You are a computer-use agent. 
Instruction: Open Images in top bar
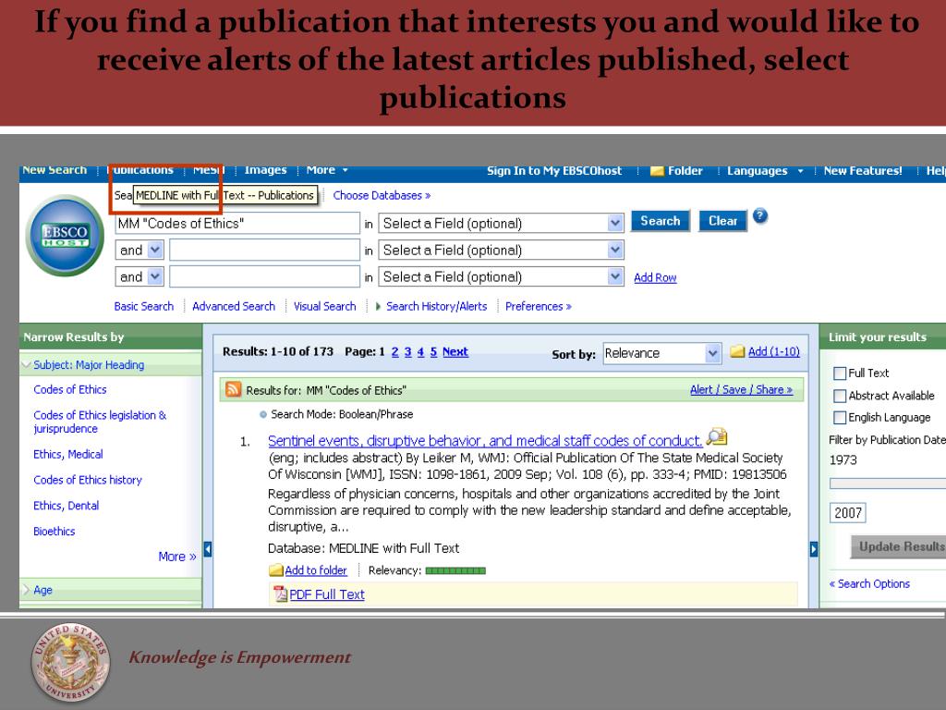[x=265, y=170]
